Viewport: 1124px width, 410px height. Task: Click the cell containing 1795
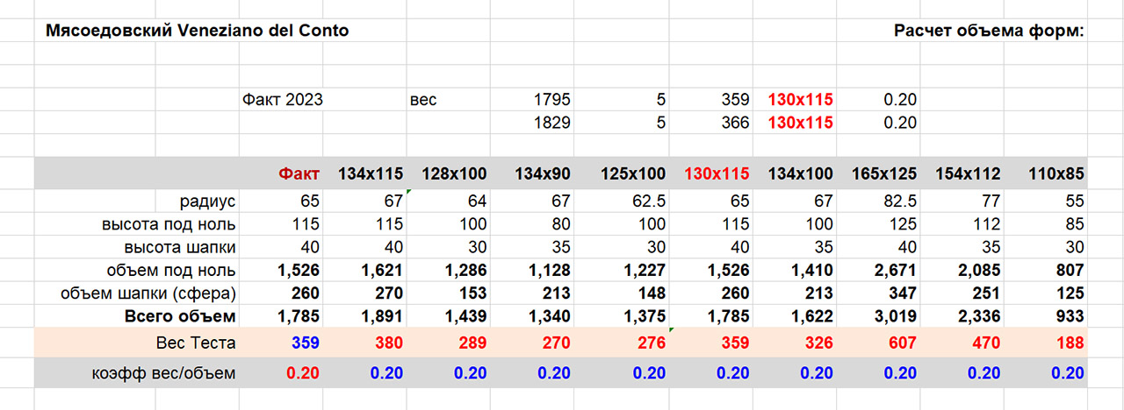point(552,100)
